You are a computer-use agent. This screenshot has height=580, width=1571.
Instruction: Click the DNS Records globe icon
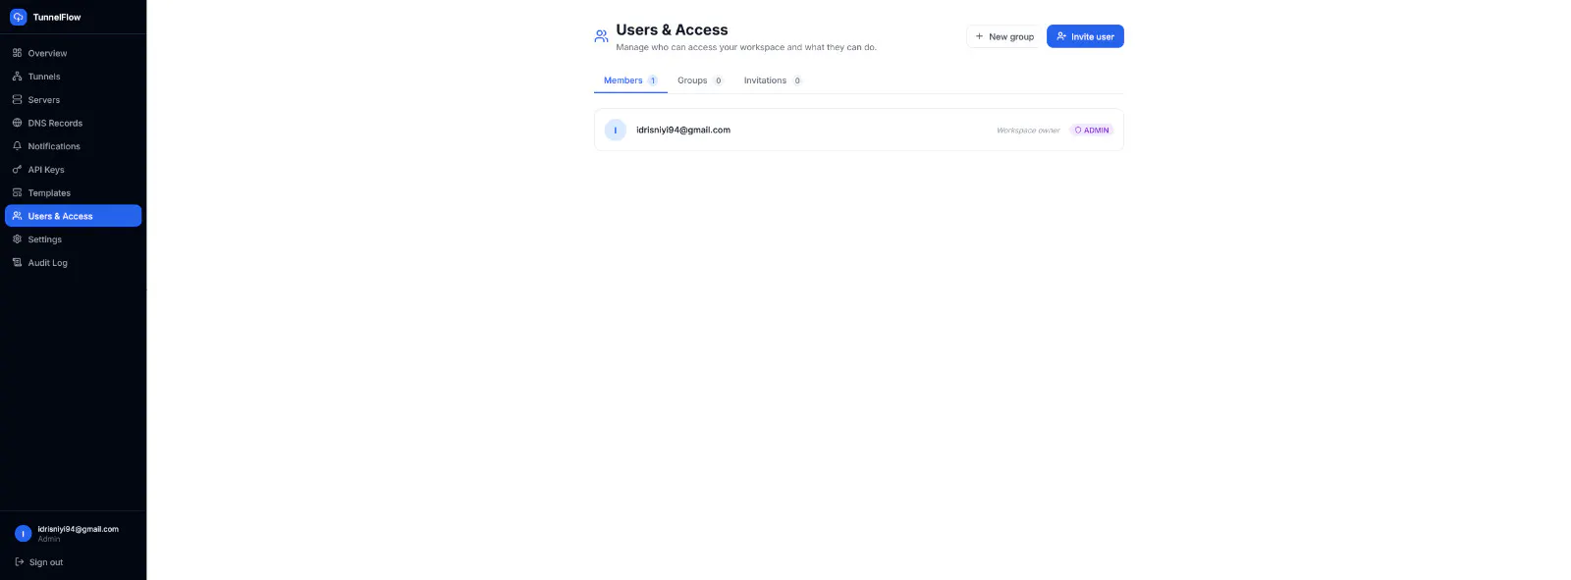17,123
